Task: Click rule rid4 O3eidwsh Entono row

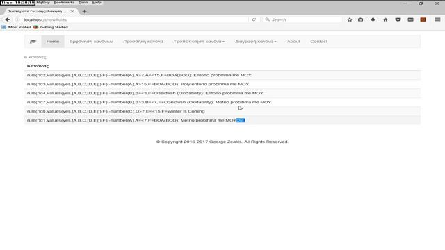Action: coord(222,93)
